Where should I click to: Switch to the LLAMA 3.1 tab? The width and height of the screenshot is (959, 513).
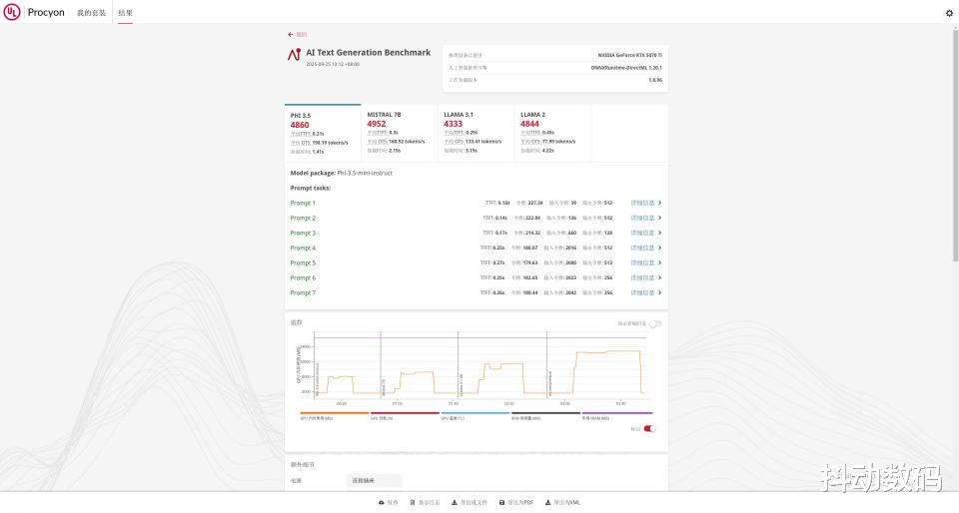(476, 133)
